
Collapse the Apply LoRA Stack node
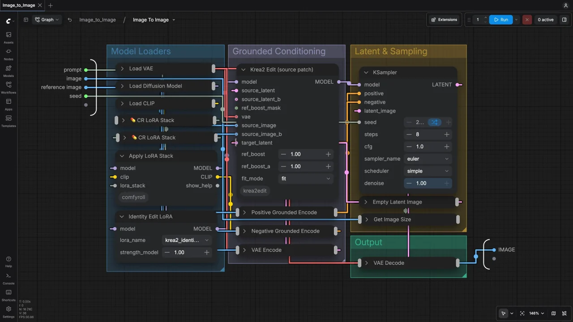(122, 156)
